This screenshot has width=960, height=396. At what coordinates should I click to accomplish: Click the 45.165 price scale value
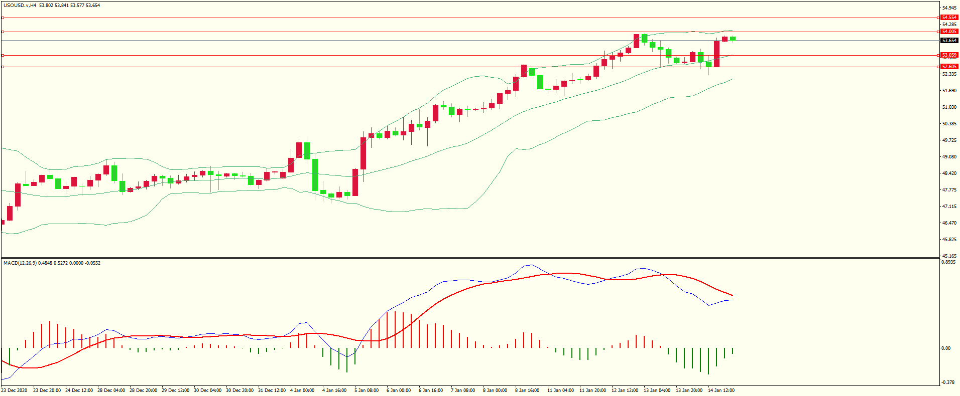(949, 256)
